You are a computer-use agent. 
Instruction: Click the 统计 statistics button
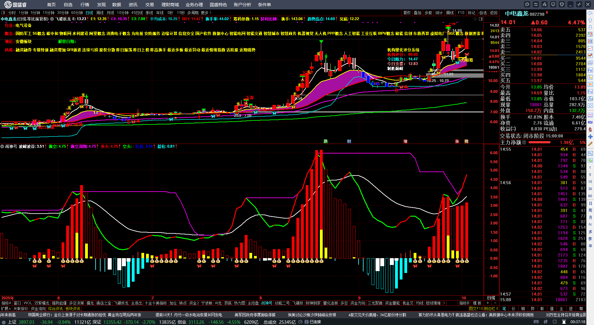(439, 13)
